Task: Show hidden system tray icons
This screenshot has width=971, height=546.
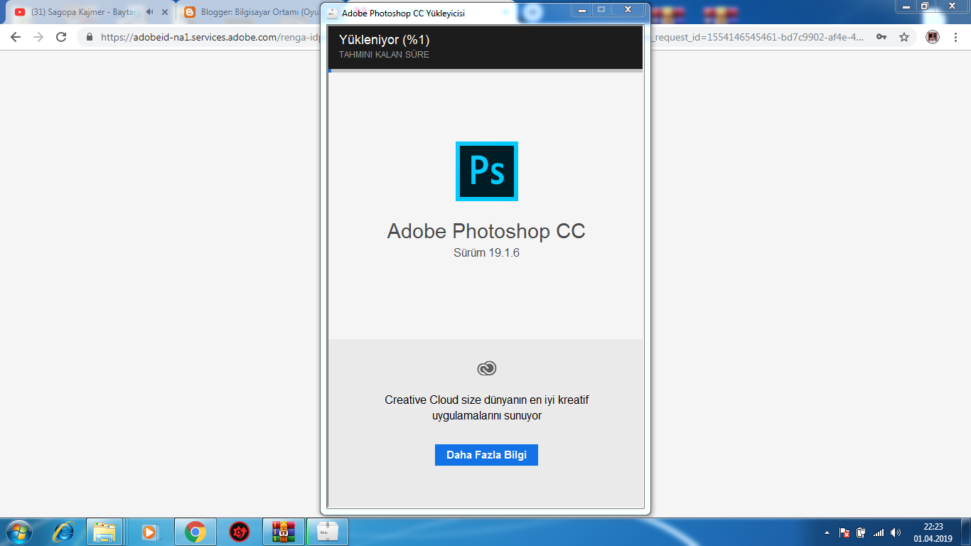Action: click(x=827, y=532)
